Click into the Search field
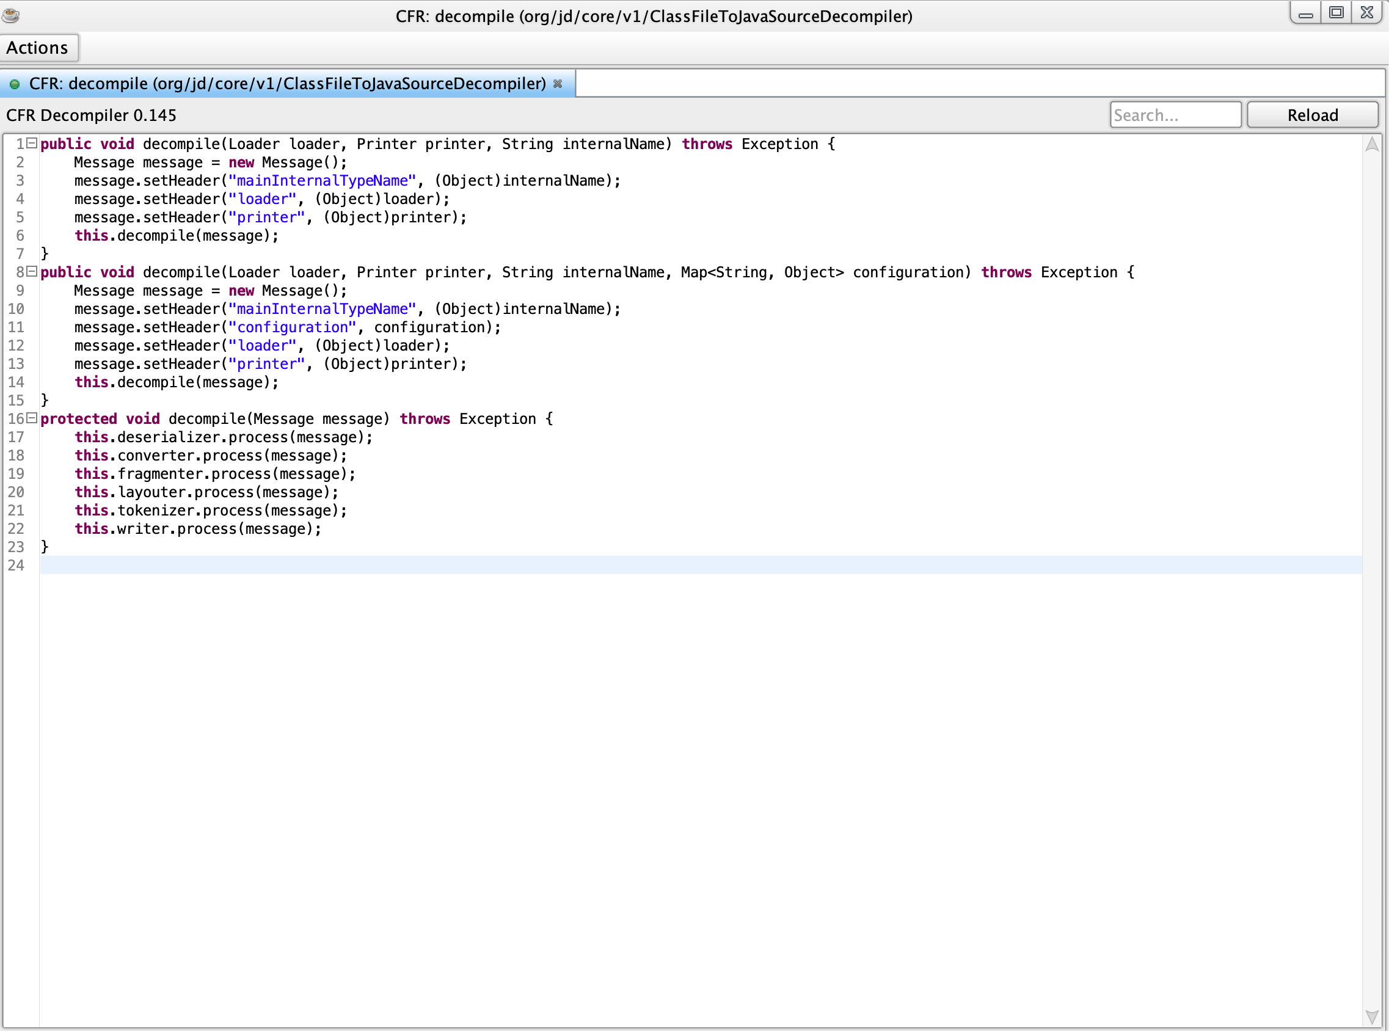 click(1175, 115)
